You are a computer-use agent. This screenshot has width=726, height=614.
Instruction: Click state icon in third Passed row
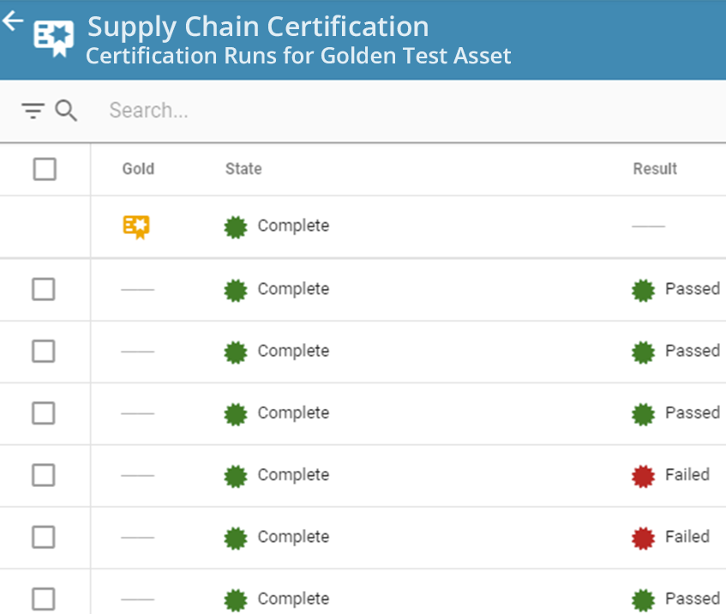point(236,415)
